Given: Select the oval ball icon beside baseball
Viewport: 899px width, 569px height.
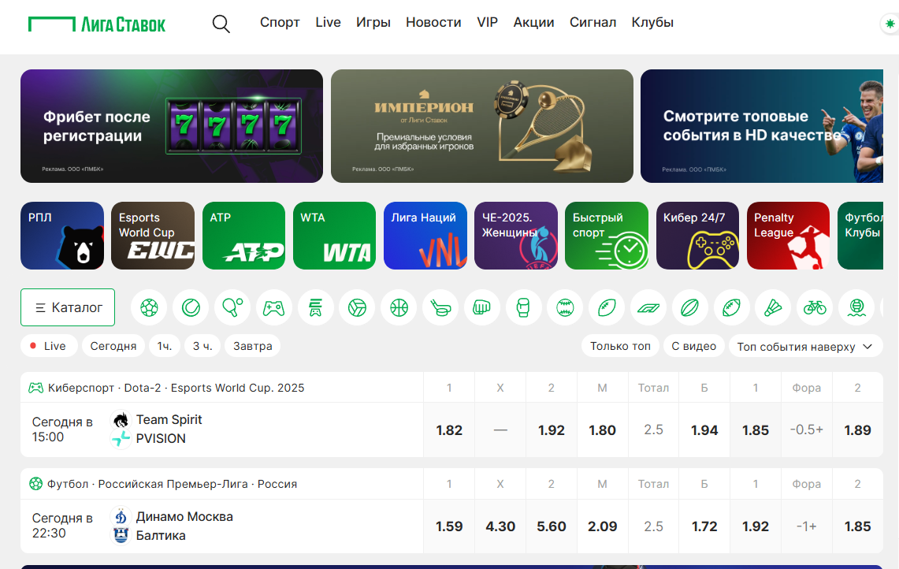Looking at the screenshot, I should tap(607, 308).
